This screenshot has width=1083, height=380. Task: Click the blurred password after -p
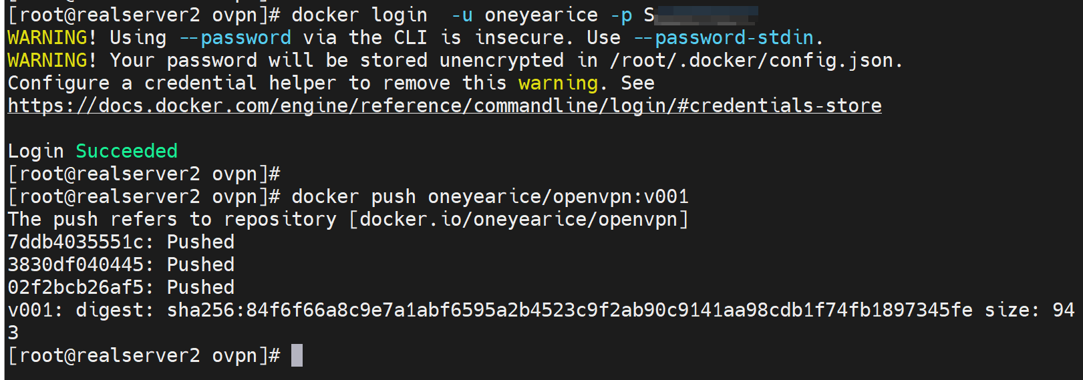[x=705, y=15]
